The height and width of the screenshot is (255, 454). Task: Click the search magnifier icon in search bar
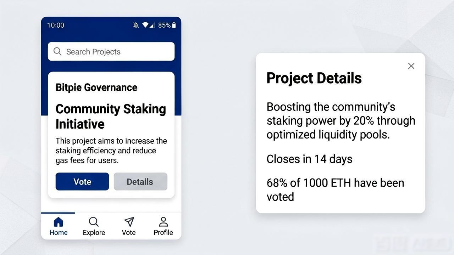(57, 51)
